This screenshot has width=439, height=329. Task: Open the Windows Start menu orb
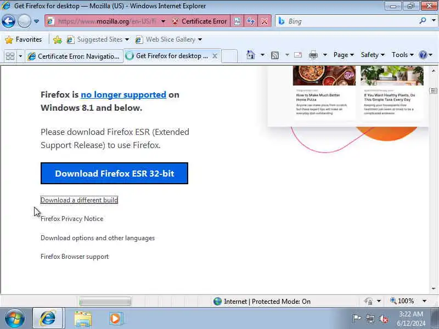click(14, 319)
